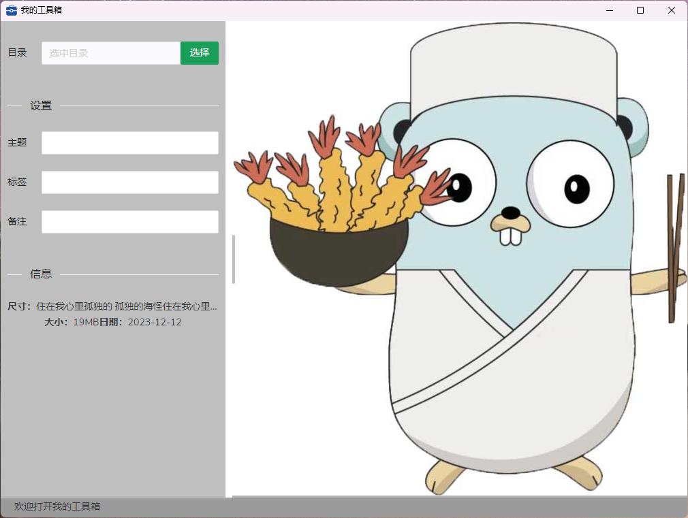Click the 大小 19MB file size value

coord(86,322)
